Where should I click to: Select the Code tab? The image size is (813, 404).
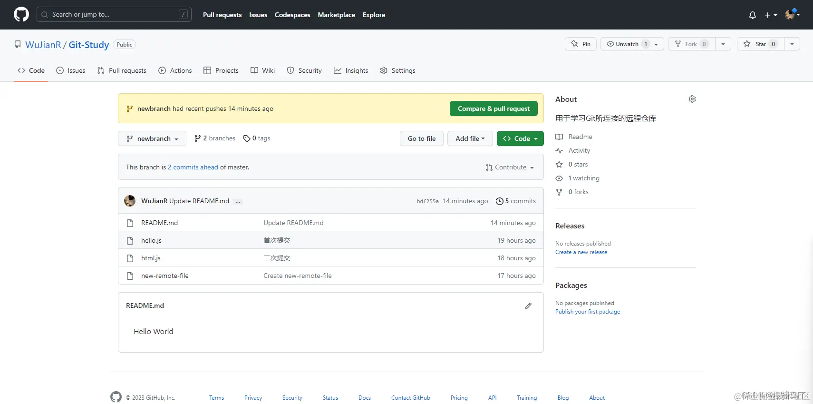pos(31,70)
